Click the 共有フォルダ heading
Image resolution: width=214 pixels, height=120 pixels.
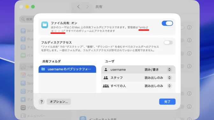[52, 61]
